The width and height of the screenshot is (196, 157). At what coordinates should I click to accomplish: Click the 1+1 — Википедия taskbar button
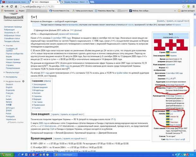point(66,155)
